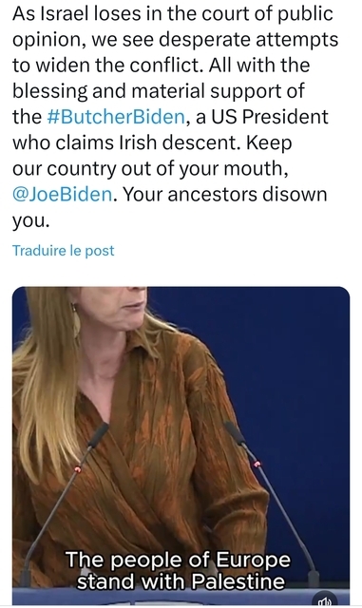Viewport: 362px width, 608px height.
Task: Click 'our country out of your mouth' line
Action: pyautogui.click(x=150, y=169)
